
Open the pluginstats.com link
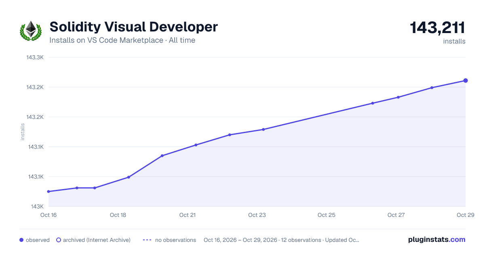(437, 239)
